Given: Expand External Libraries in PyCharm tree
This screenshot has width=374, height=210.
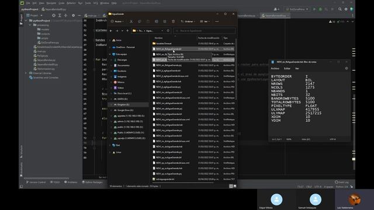Looking at the screenshot, I should coord(26,73).
